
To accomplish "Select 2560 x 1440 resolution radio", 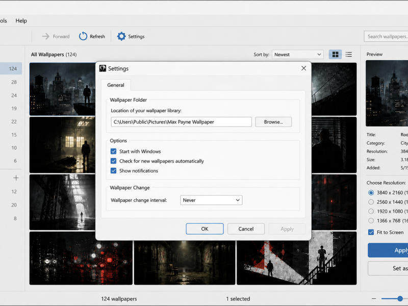I will click(371, 202).
